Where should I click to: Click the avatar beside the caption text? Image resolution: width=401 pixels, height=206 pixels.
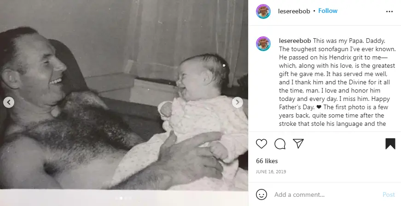pos(263,44)
